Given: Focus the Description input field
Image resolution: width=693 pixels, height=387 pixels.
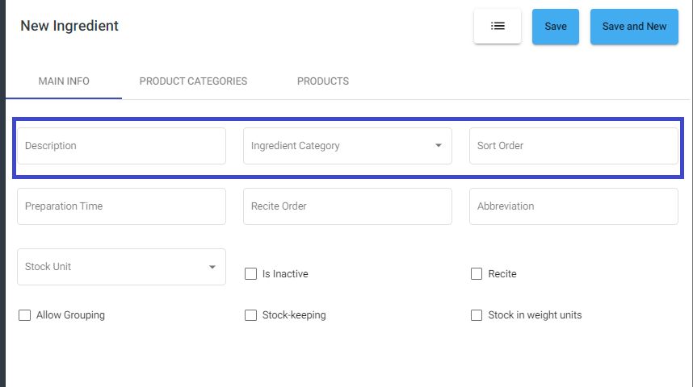Looking at the screenshot, I should click(121, 146).
